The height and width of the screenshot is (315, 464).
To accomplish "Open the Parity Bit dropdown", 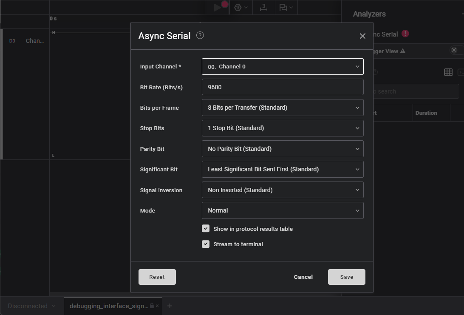I will tap(283, 149).
